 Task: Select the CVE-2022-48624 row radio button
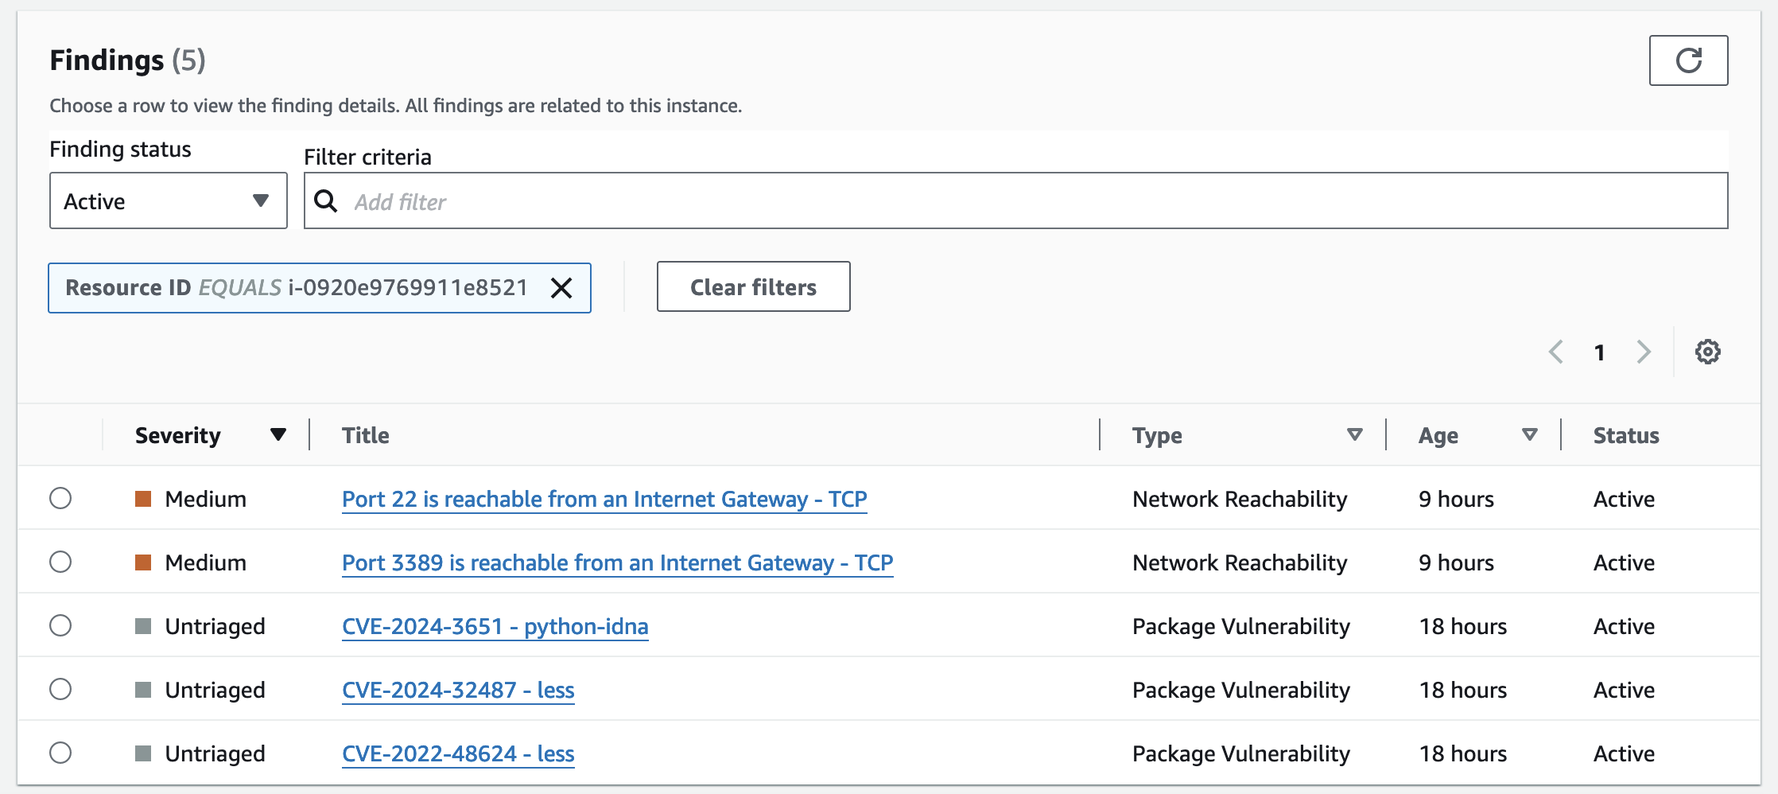60,753
